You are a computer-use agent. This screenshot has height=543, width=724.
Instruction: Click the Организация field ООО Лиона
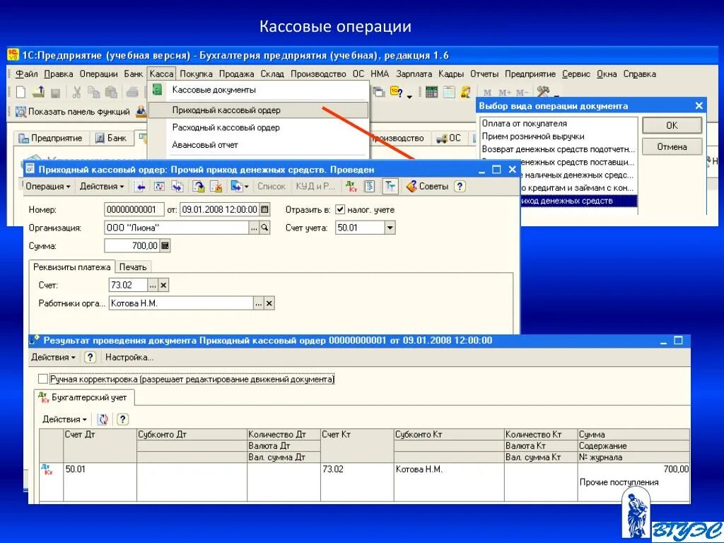(x=177, y=228)
